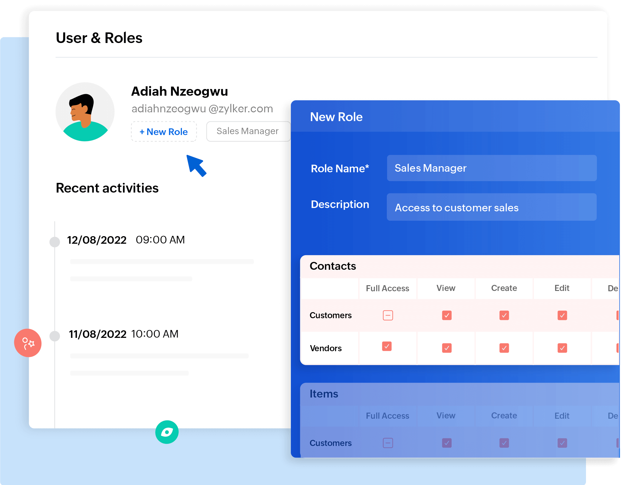Click the blue mouse arrow graphic
This screenshot has width=622, height=485.
coord(196,165)
